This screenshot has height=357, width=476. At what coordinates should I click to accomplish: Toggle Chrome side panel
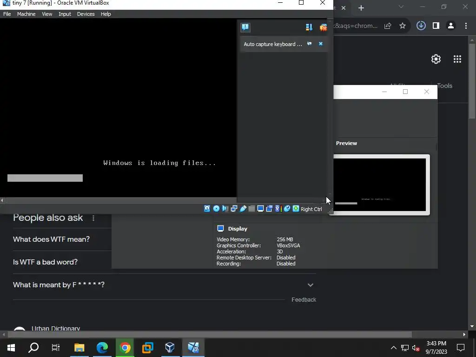(436, 26)
